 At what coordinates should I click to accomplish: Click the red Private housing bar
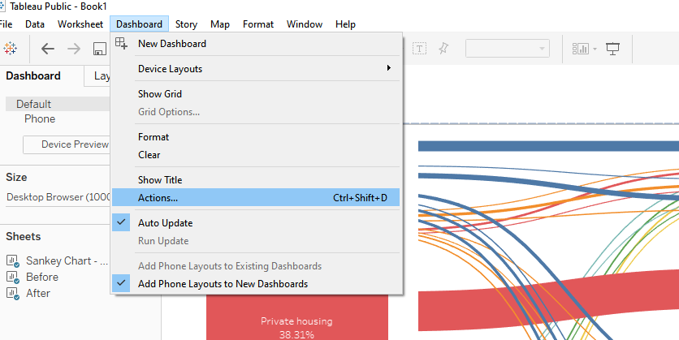(297, 317)
